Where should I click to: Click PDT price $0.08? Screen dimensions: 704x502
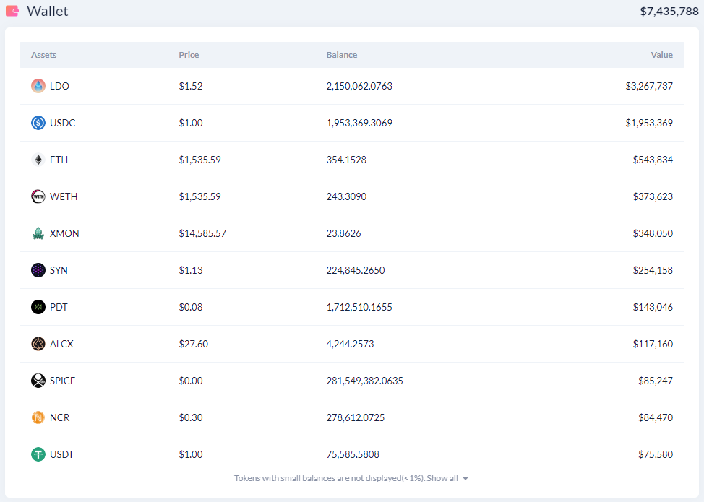click(191, 307)
